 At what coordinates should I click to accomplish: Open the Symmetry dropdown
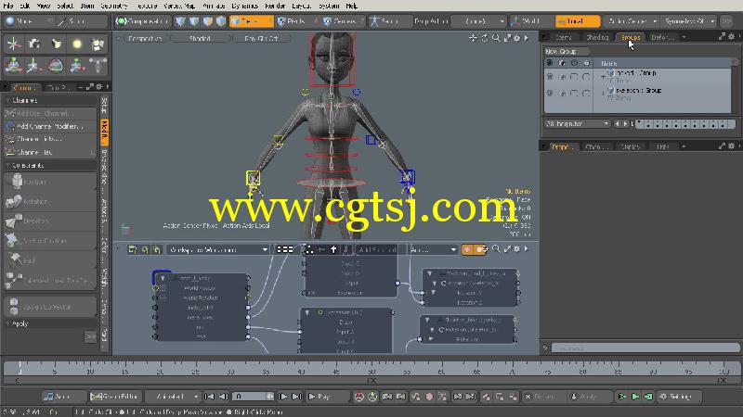tap(689, 21)
